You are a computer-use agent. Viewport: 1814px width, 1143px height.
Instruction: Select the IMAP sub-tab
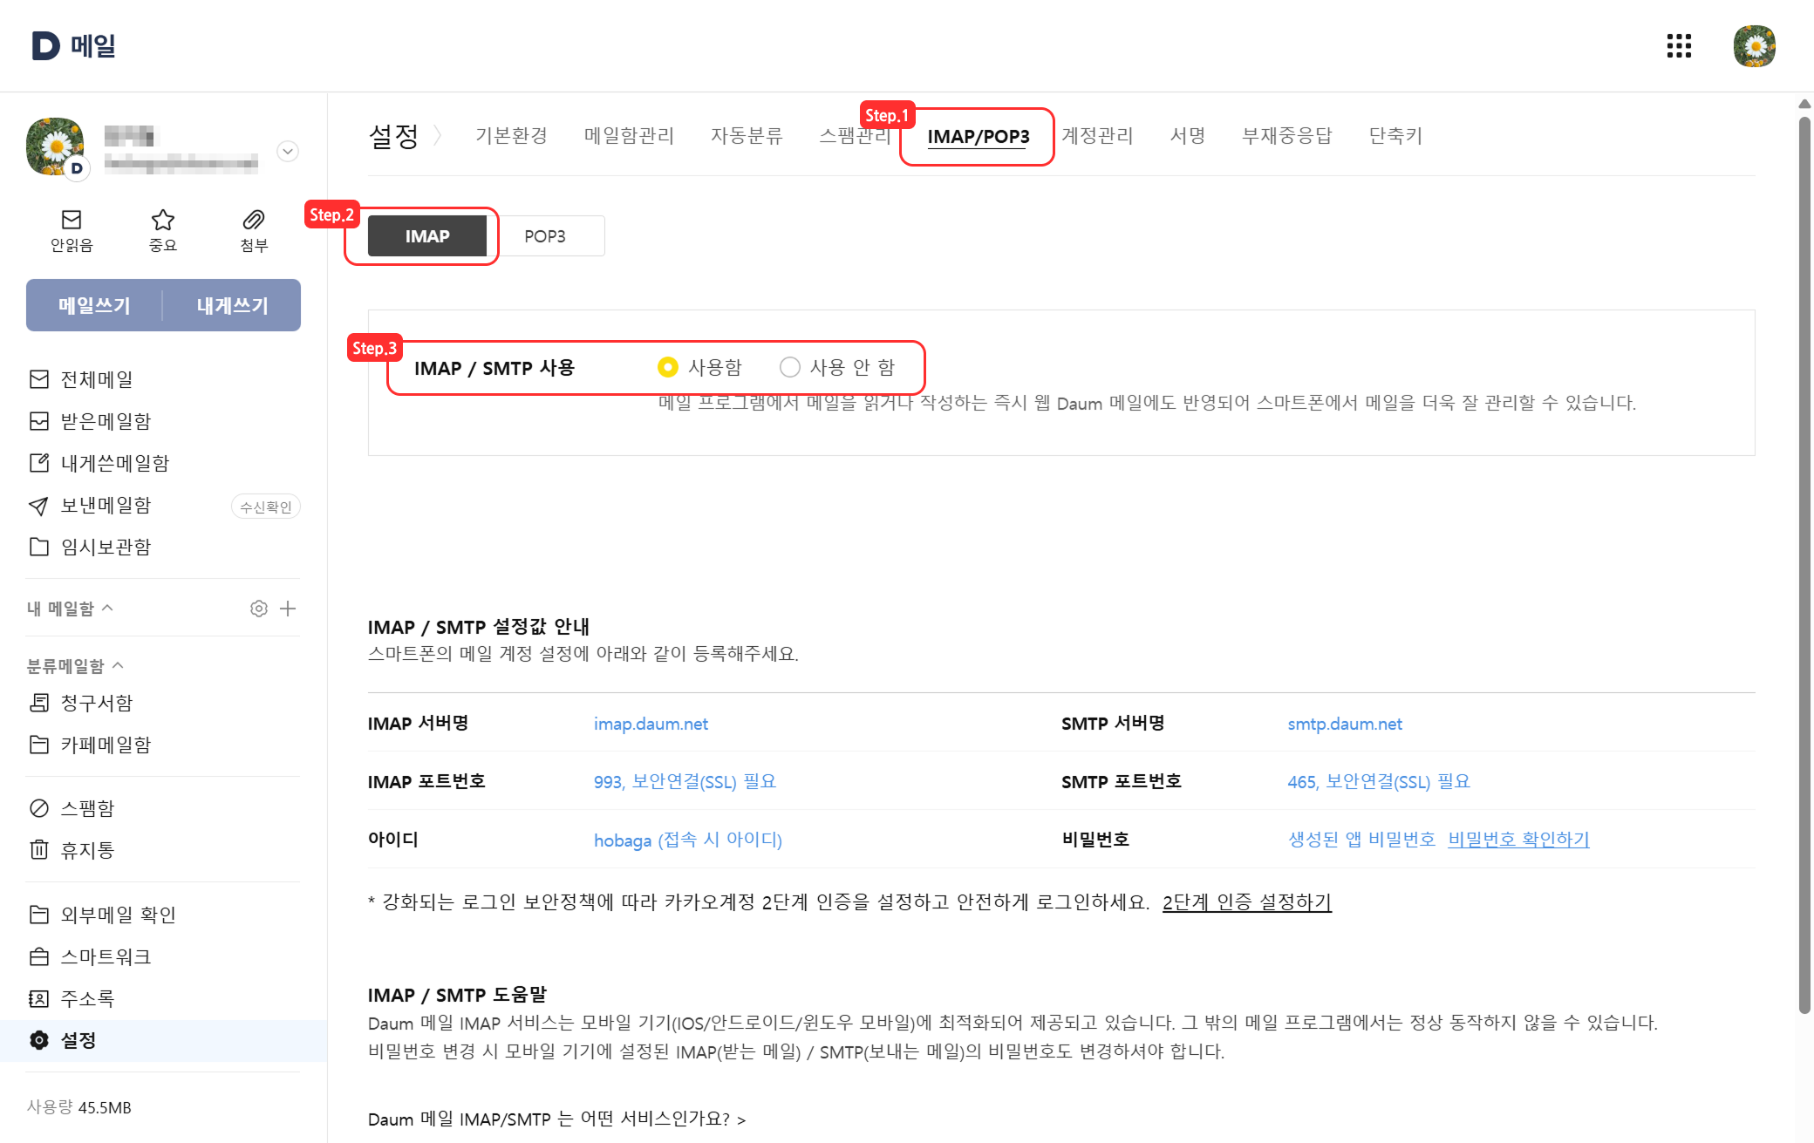pos(427,236)
